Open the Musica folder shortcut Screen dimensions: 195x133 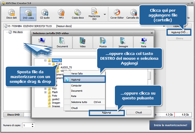coord(103,43)
